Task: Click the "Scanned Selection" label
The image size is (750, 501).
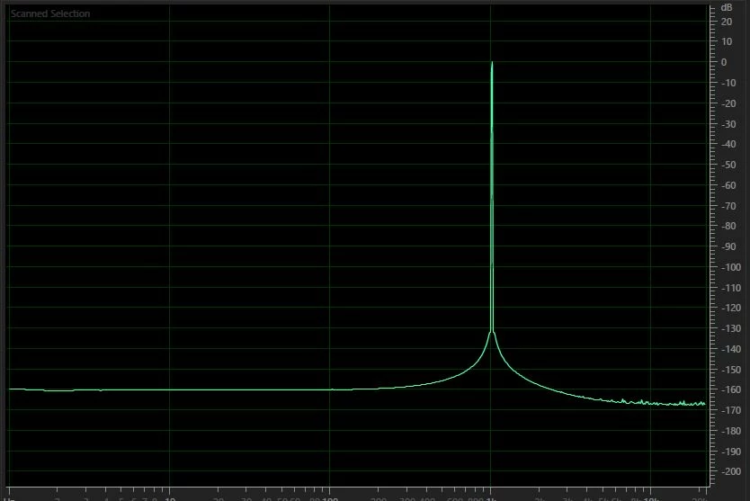Action: pos(50,13)
